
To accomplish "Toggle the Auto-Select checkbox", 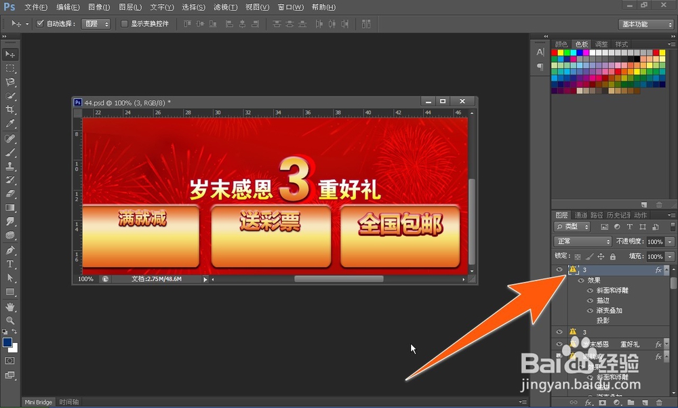I will (40, 23).
